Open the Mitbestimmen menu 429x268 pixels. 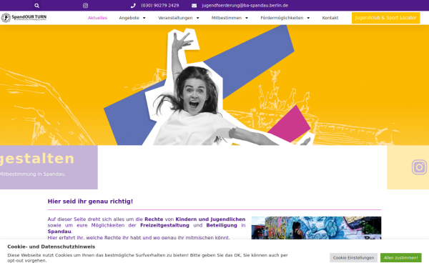tap(226, 18)
